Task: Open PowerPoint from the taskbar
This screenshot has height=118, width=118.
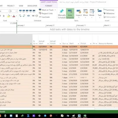Action: tap(51, 116)
